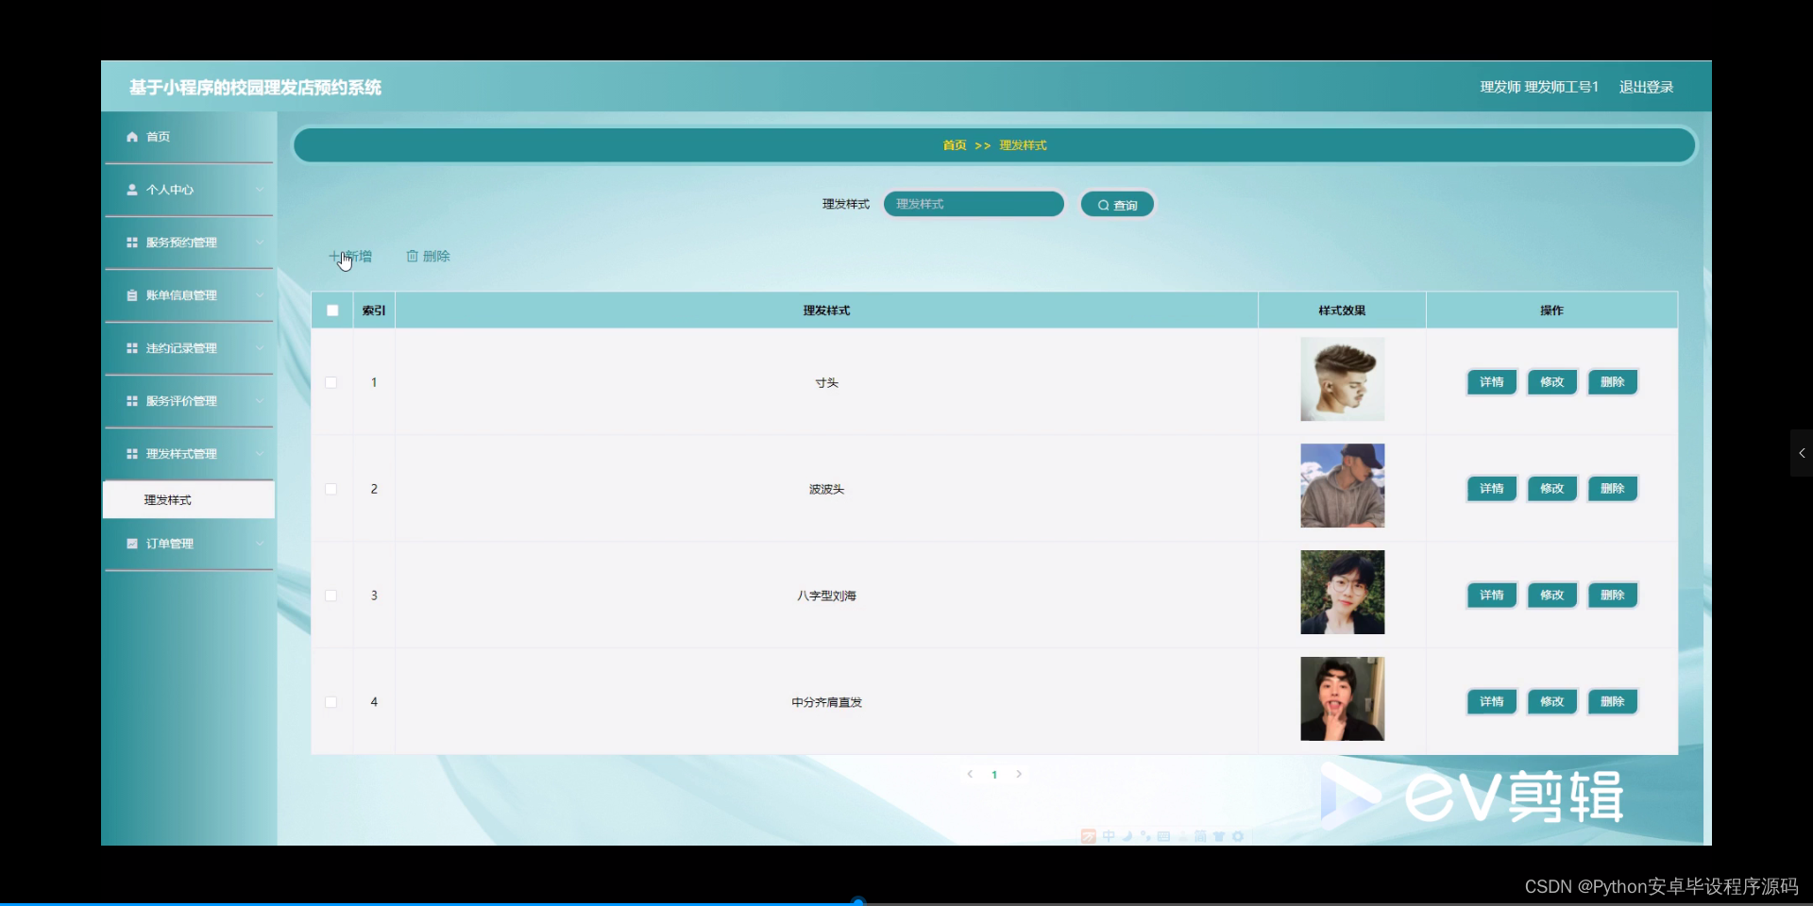Click the 波波头 style thumbnail image
1813x906 pixels.
pyautogui.click(x=1342, y=486)
